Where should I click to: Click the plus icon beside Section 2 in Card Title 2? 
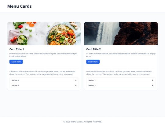(152, 85)
